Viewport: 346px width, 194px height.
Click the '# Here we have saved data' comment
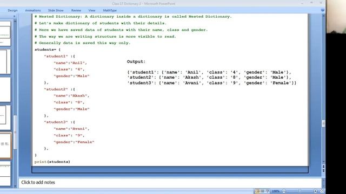point(121,30)
